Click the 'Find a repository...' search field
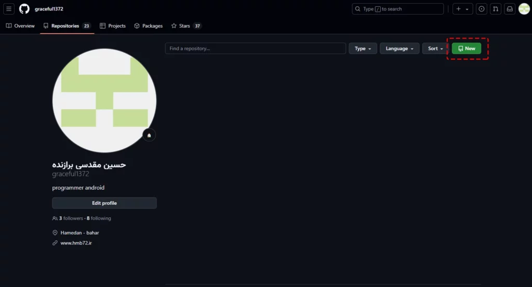The image size is (532, 287). (256, 48)
